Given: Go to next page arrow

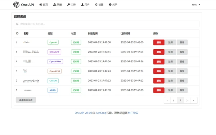Looking at the screenshot, I should [x=187, y=100].
